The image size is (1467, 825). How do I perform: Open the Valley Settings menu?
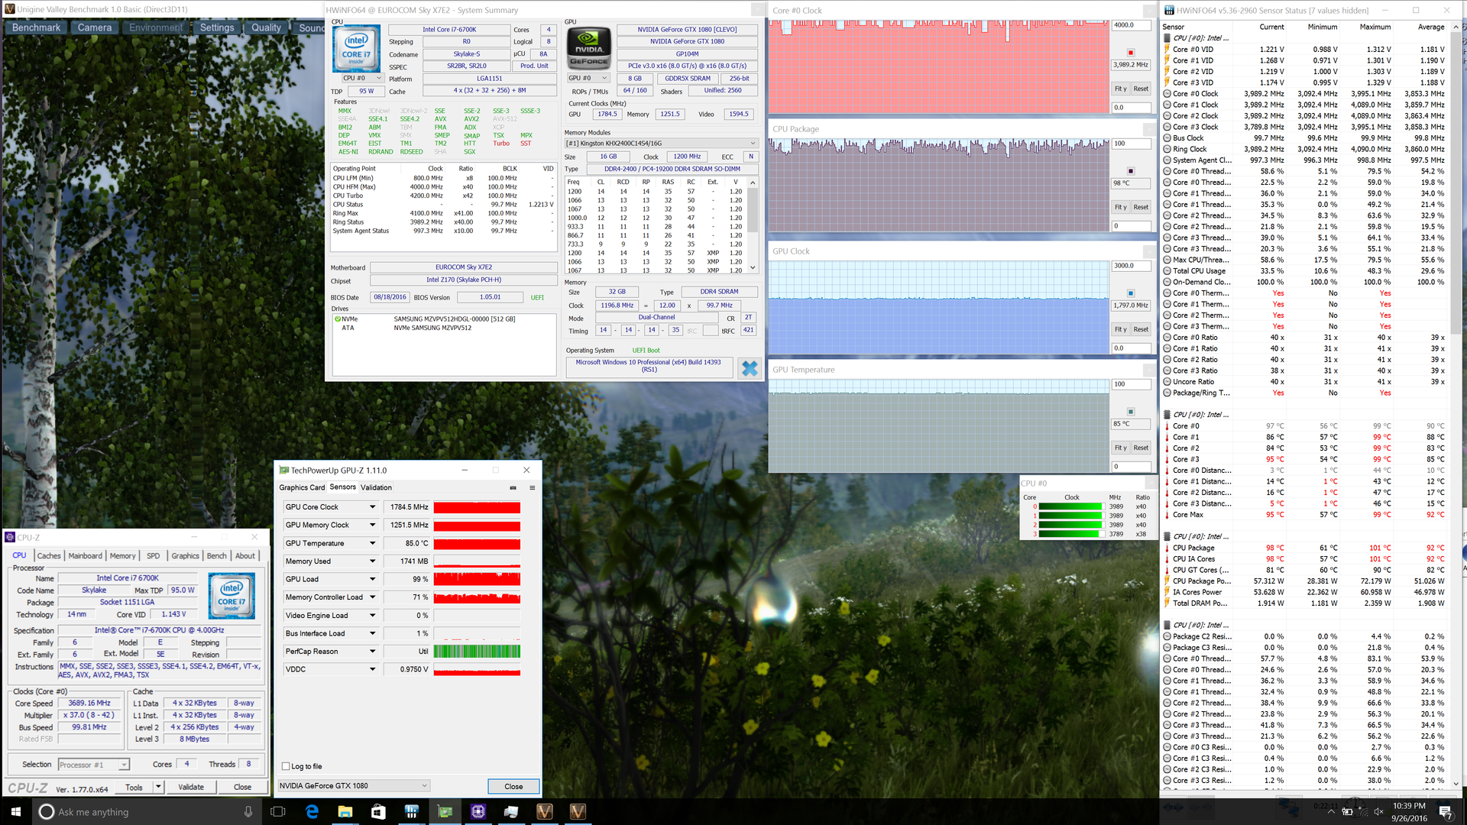click(x=217, y=27)
